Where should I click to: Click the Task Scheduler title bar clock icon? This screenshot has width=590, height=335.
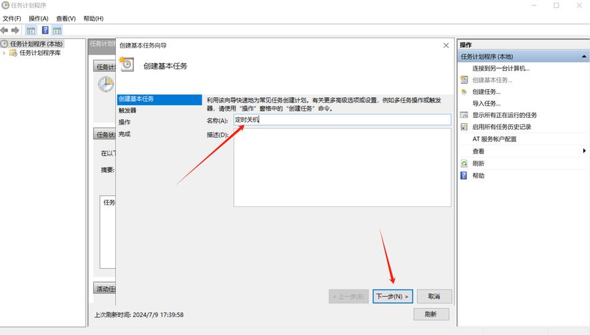[5, 5]
